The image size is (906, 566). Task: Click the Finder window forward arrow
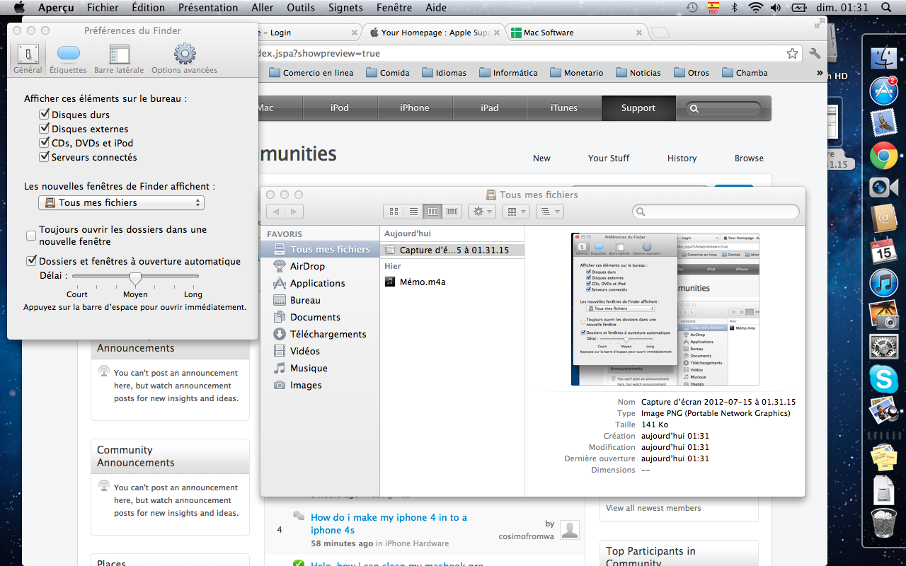click(294, 211)
